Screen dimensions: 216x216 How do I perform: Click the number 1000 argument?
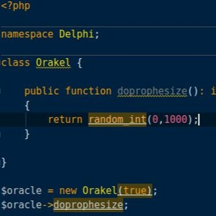pyautogui.click(x=176, y=119)
